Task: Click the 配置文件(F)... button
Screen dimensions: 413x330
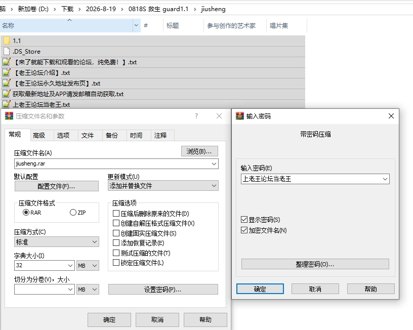Action: 56,186
